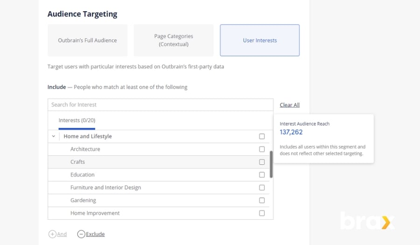Select the Home Improvement interest row
Screen dimensions: 420x245
click(x=159, y=213)
